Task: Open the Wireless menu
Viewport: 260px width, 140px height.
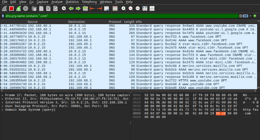Action: coord(106,2)
